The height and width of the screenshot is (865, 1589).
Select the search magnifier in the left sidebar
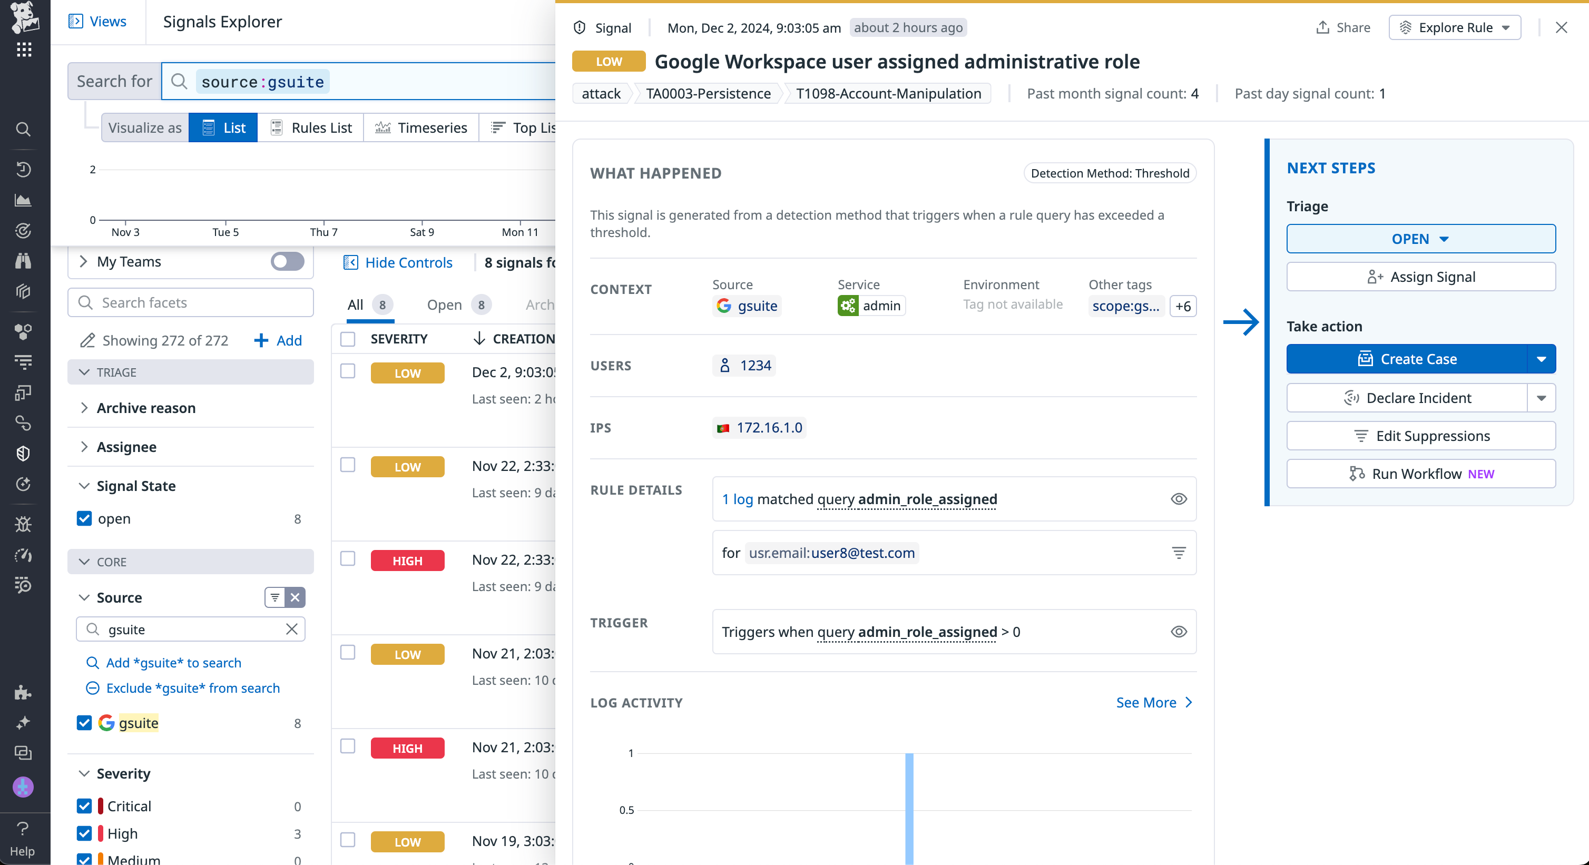[23, 129]
